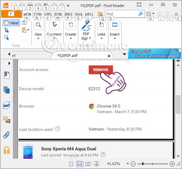
Task: Switch to the View ribbon tab
Action: (x=48, y=14)
